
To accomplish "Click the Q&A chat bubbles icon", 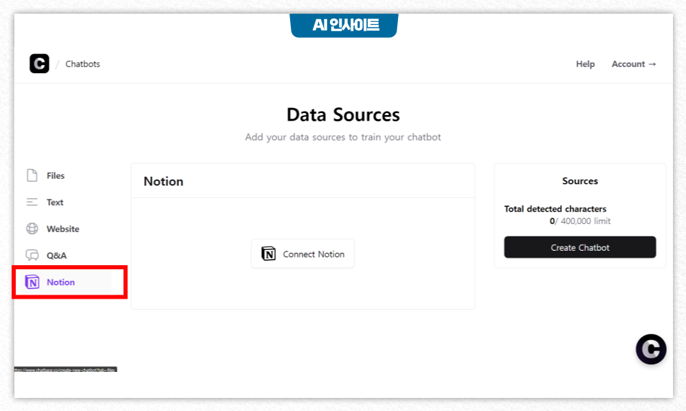I will [32, 255].
